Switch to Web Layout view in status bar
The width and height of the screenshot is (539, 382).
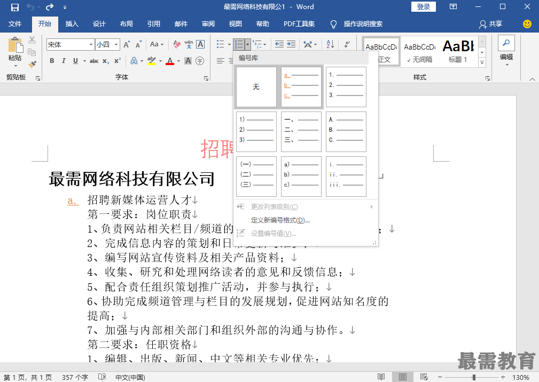tap(424, 377)
